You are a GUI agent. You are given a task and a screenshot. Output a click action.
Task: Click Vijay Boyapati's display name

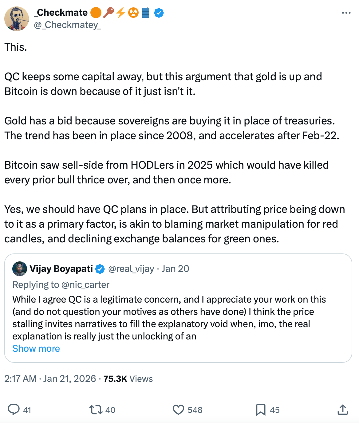[61, 268]
